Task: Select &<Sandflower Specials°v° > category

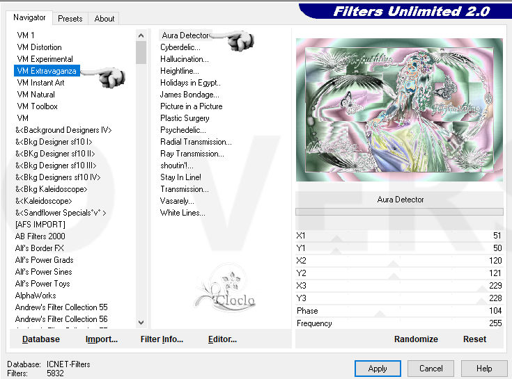Action: pyautogui.click(x=61, y=213)
